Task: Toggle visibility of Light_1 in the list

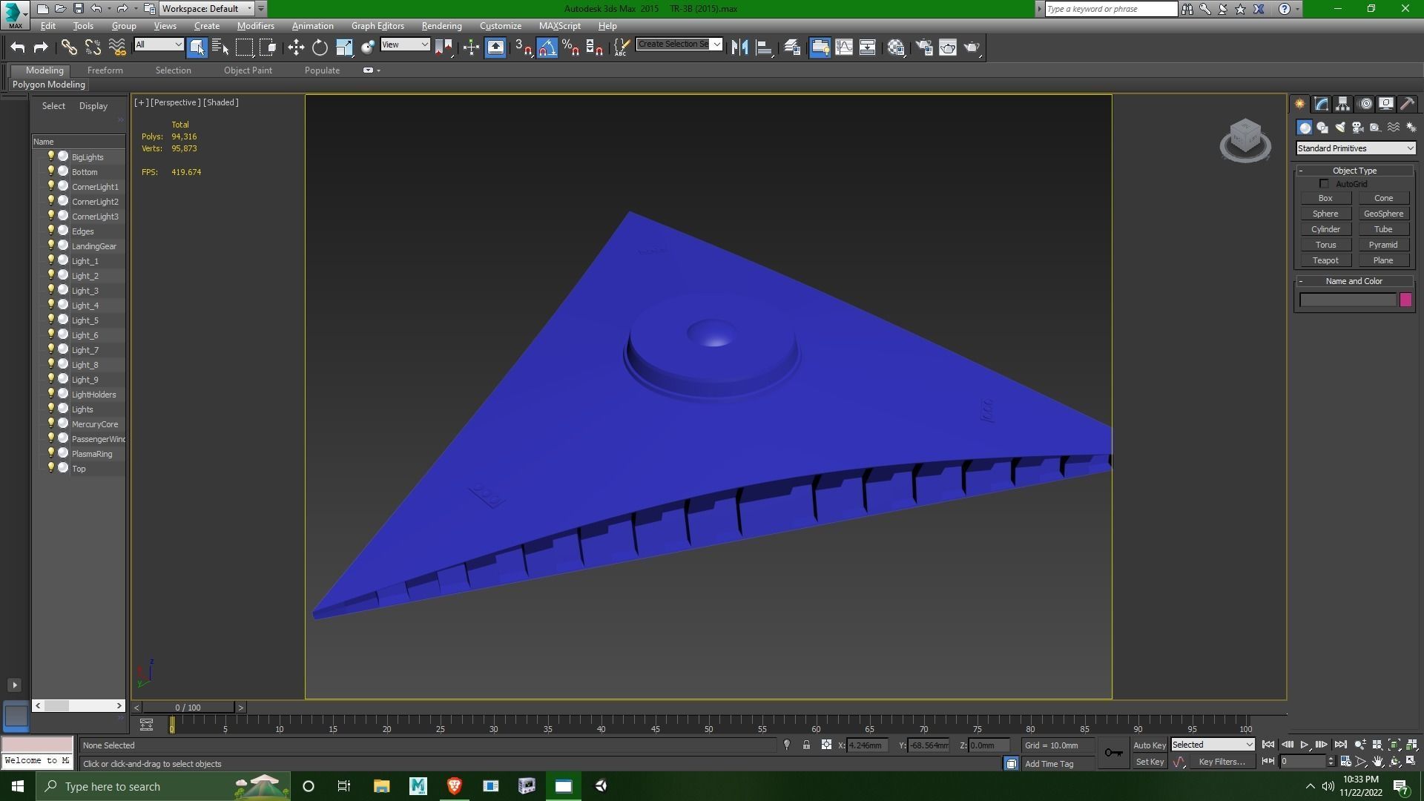Action: click(51, 260)
